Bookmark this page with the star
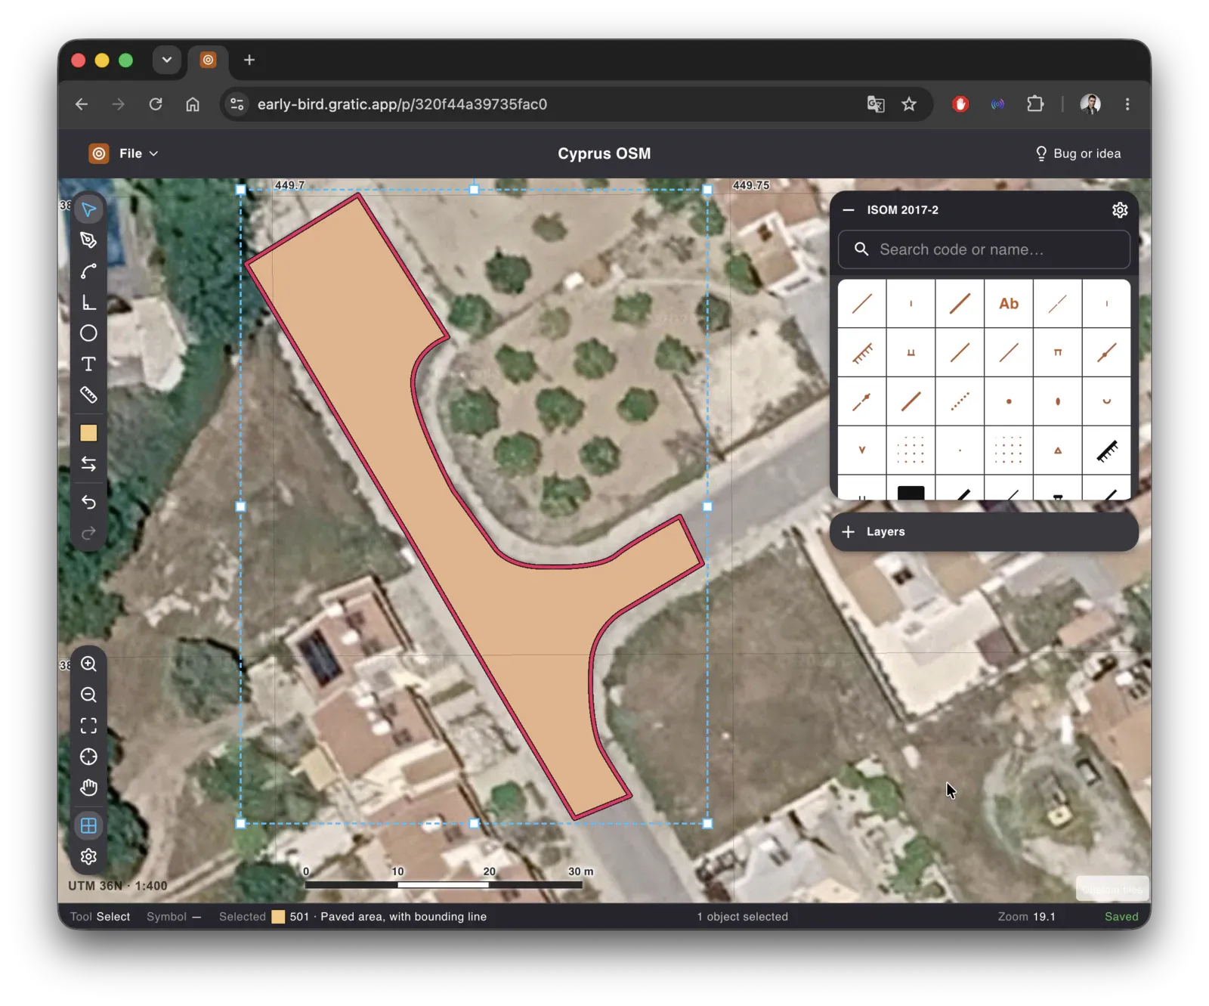The height and width of the screenshot is (1006, 1209). [909, 104]
